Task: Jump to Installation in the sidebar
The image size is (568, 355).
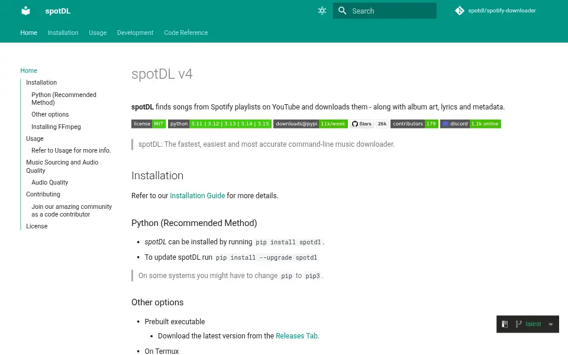Action: tap(41, 82)
